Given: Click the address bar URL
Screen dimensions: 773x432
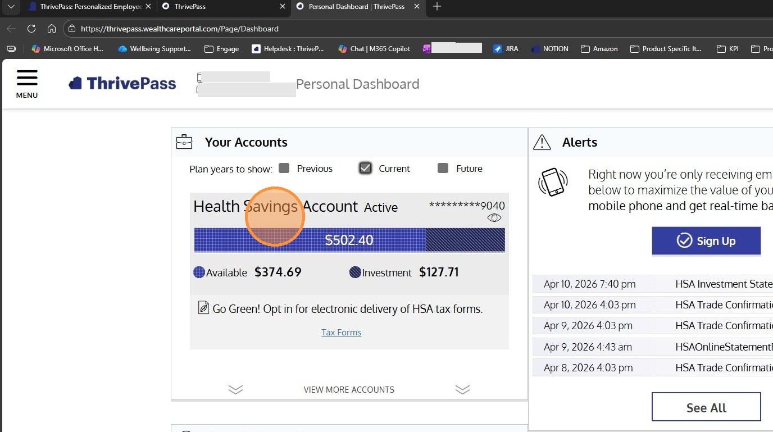Looking at the screenshot, I should click(180, 28).
